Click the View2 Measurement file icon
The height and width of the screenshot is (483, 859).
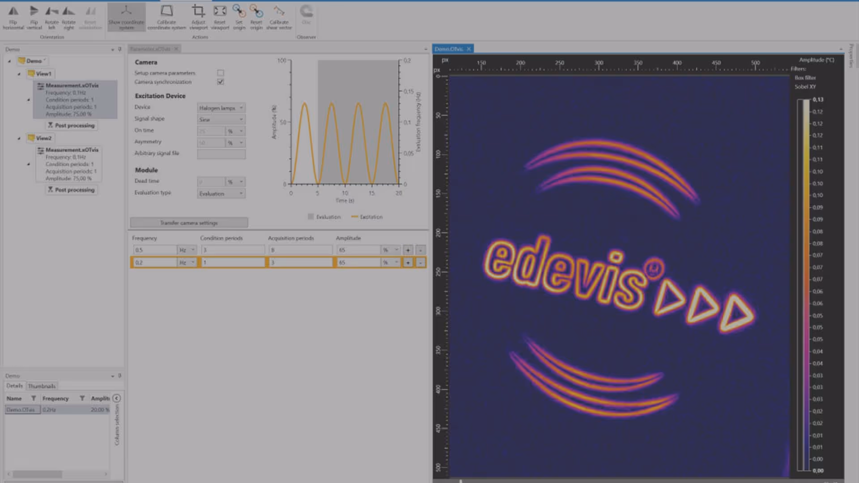(x=41, y=150)
